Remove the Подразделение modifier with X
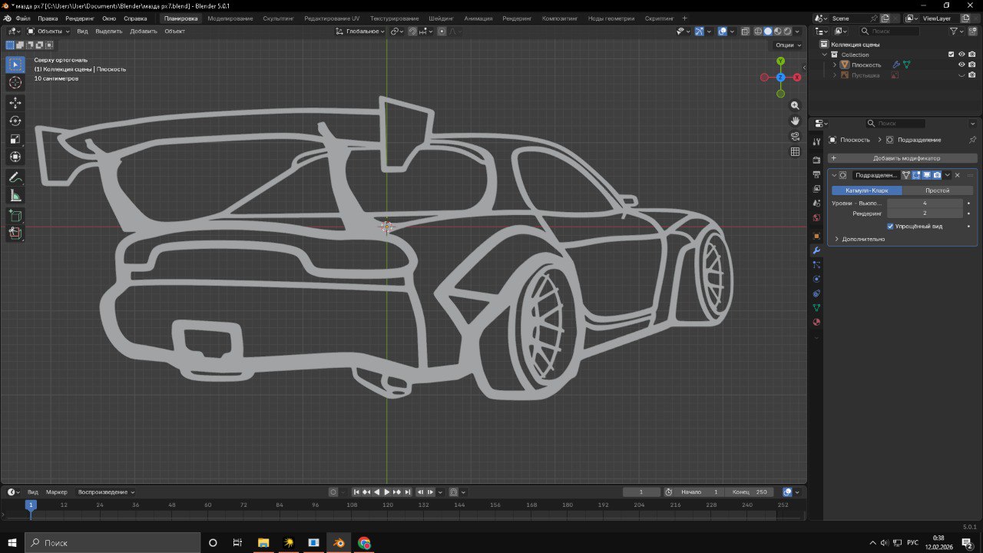Image resolution: width=983 pixels, height=553 pixels. click(x=958, y=175)
